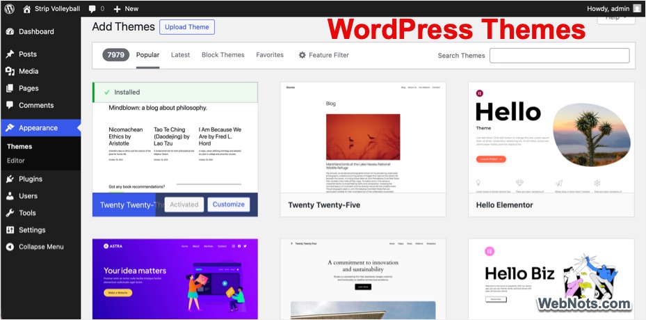Open the Twenty Twenty-Four theme thumbnail
Image resolution: width=646 pixels, height=320 pixels.
point(363,279)
